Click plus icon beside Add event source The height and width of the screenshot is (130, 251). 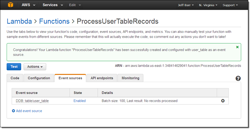(x=14, y=111)
